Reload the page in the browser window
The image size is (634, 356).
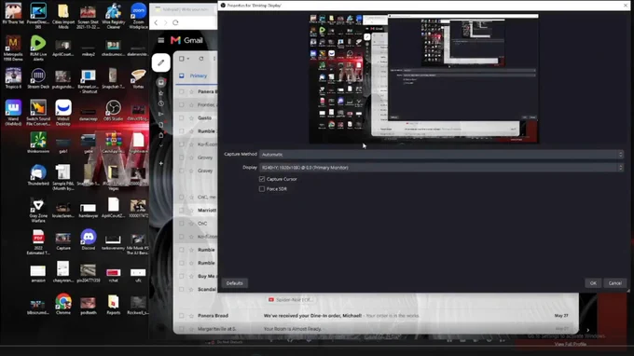click(x=175, y=22)
